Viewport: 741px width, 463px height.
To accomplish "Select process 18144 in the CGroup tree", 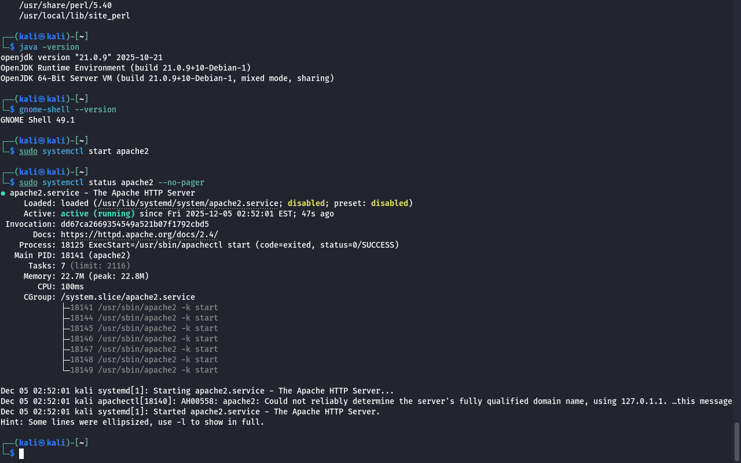I will click(x=144, y=318).
